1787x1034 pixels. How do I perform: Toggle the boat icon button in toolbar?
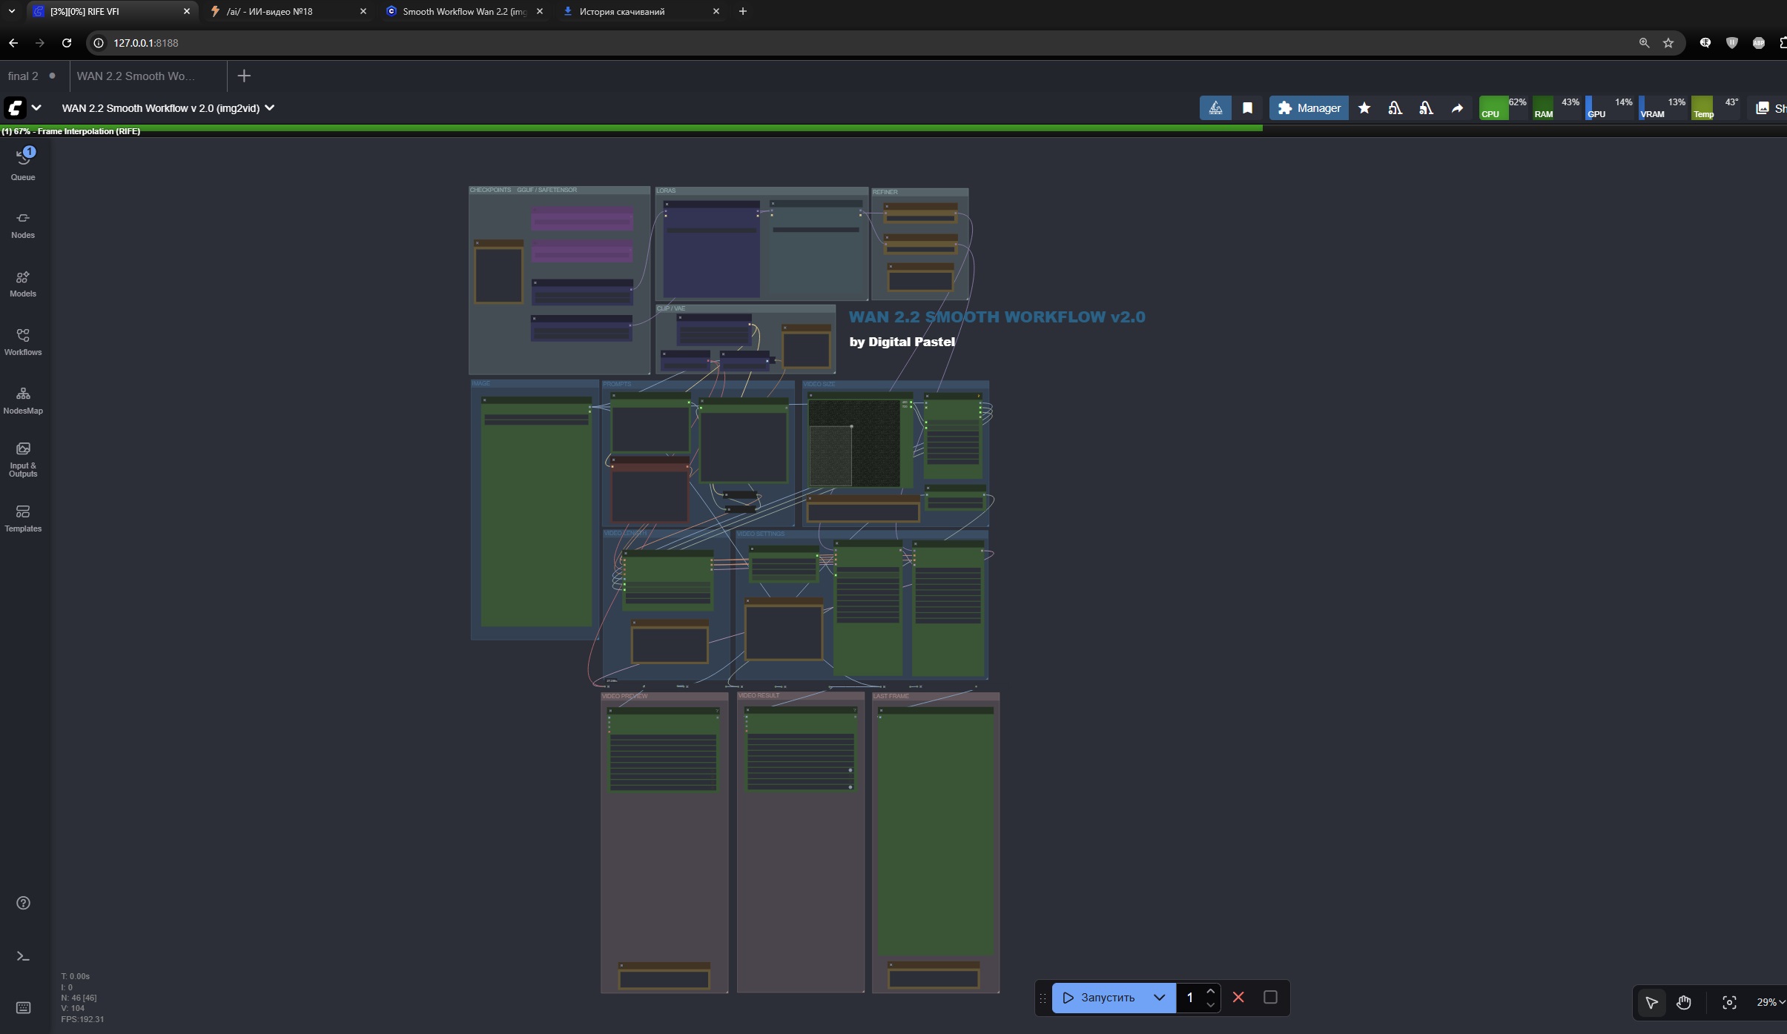1215,108
